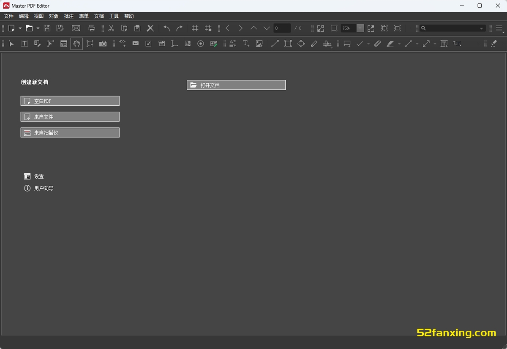The width and height of the screenshot is (507, 349).
Task: Select the arrow object select tool
Action: [11, 44]
